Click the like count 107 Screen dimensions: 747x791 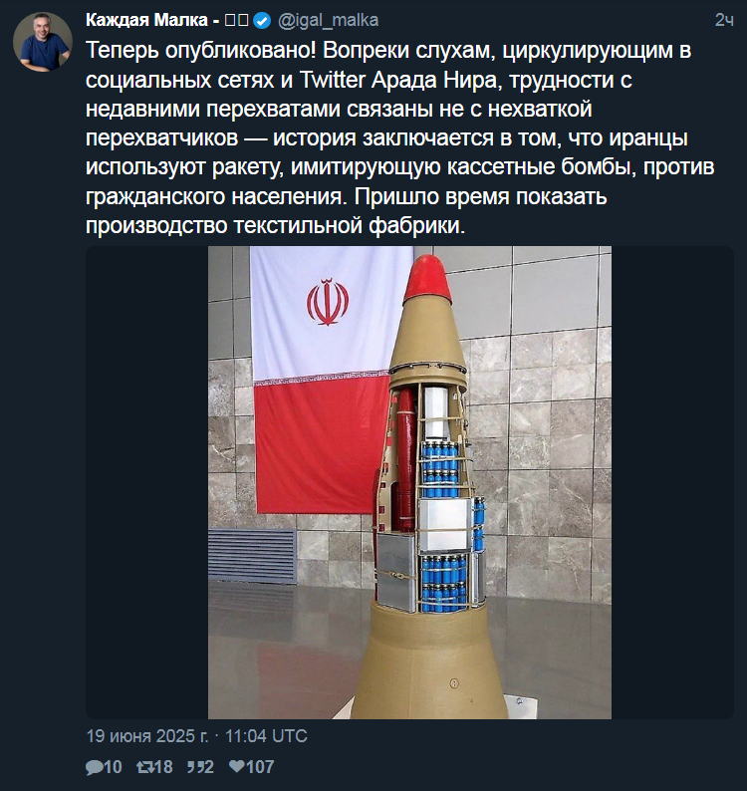pos(260,767)
